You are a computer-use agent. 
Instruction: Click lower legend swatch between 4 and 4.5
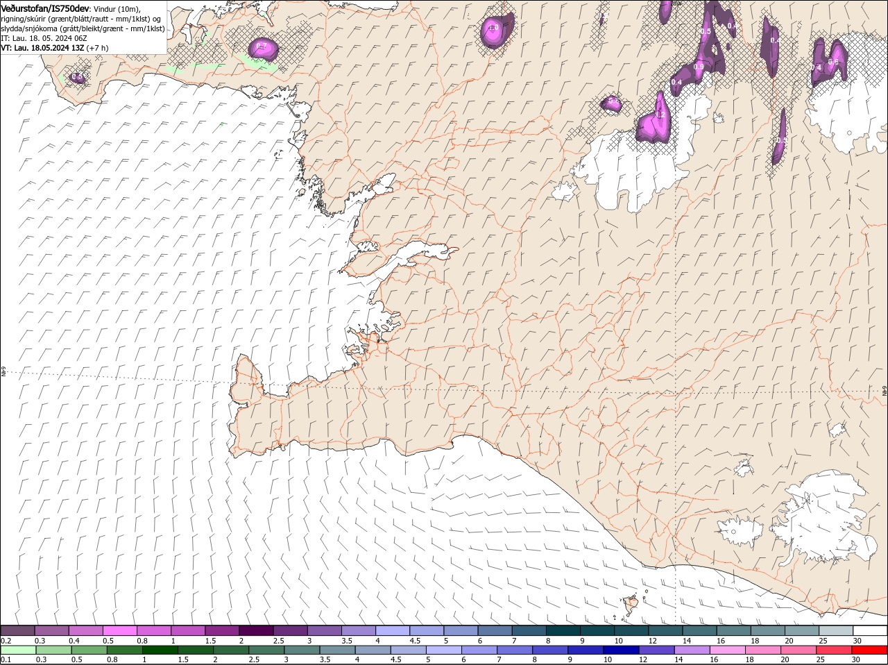373,650
